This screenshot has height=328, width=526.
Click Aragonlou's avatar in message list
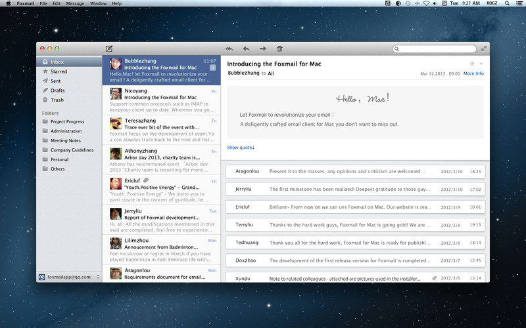point(116,273)
